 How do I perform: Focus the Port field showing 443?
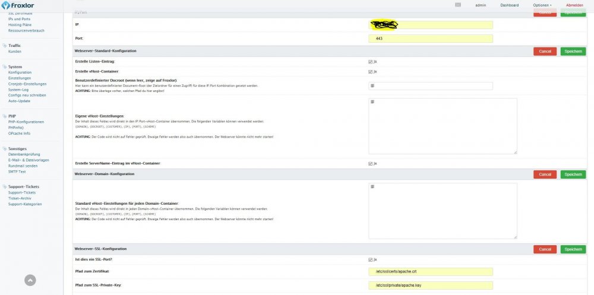[x=430, y=39]
